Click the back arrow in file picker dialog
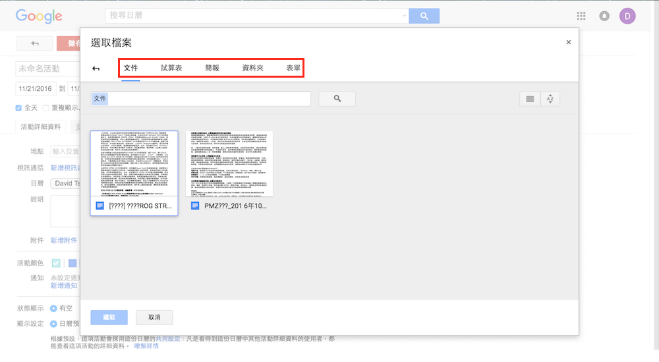The height and width of the screenshot is (362, 659). click(x=96, y=68)
